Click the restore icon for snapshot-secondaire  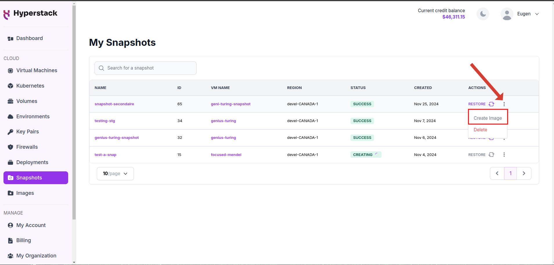(x=491, y=104)
